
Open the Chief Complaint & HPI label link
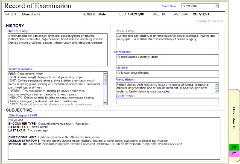coord(23,116)
